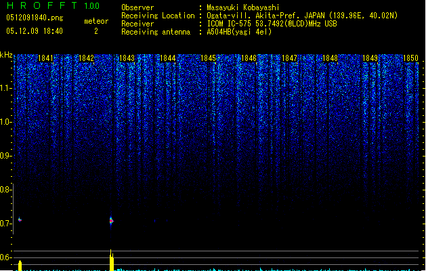
Task: Click the 1843 time marker
Action: pyautogui.click(x=127, y=58)
